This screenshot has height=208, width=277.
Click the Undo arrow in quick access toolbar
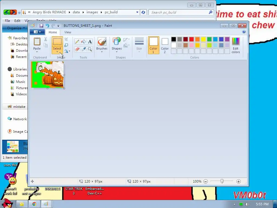(x=47, y=26)
